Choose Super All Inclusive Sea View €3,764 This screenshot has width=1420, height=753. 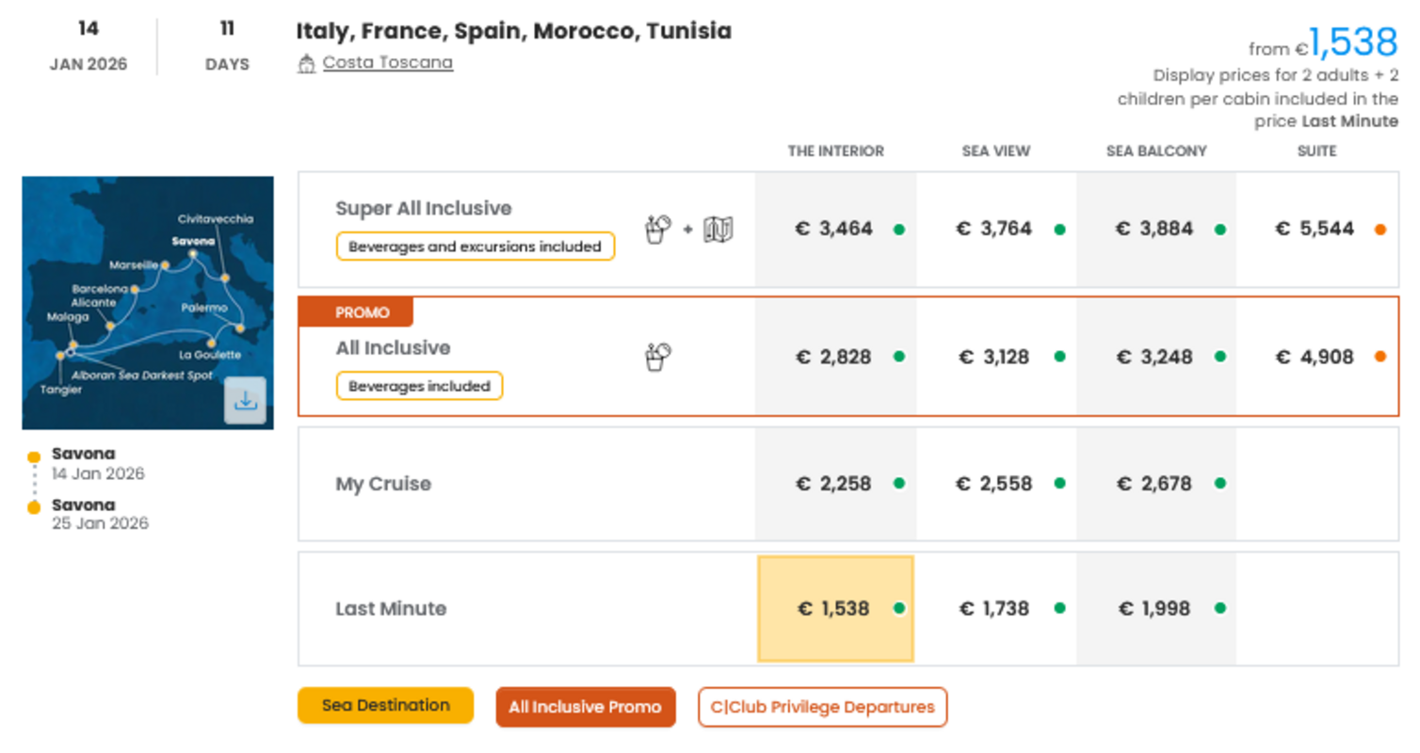click(994, 229)
